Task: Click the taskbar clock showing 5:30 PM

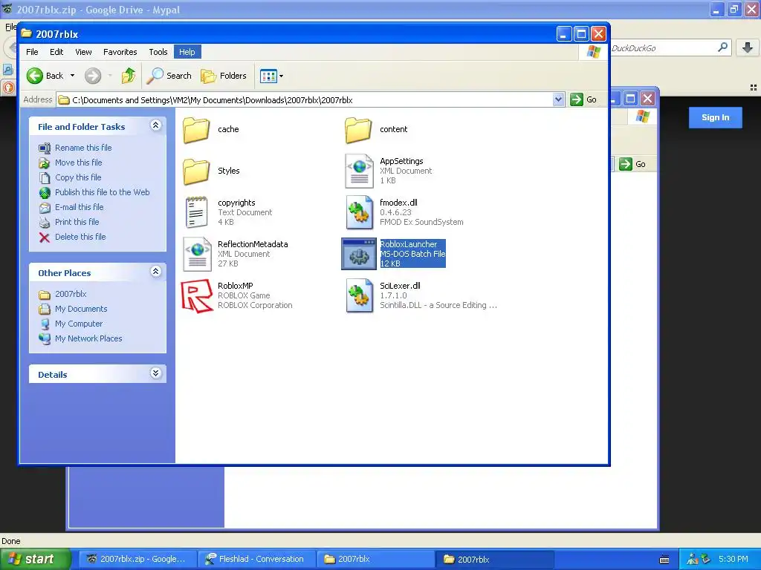Action: [734, 559]
